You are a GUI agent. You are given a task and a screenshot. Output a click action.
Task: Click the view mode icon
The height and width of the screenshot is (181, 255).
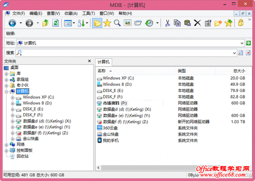[68, 23]
